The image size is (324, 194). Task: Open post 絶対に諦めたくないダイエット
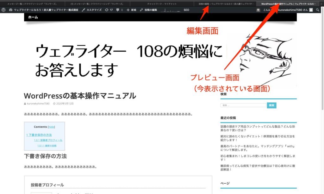click(x=258, y=138)
